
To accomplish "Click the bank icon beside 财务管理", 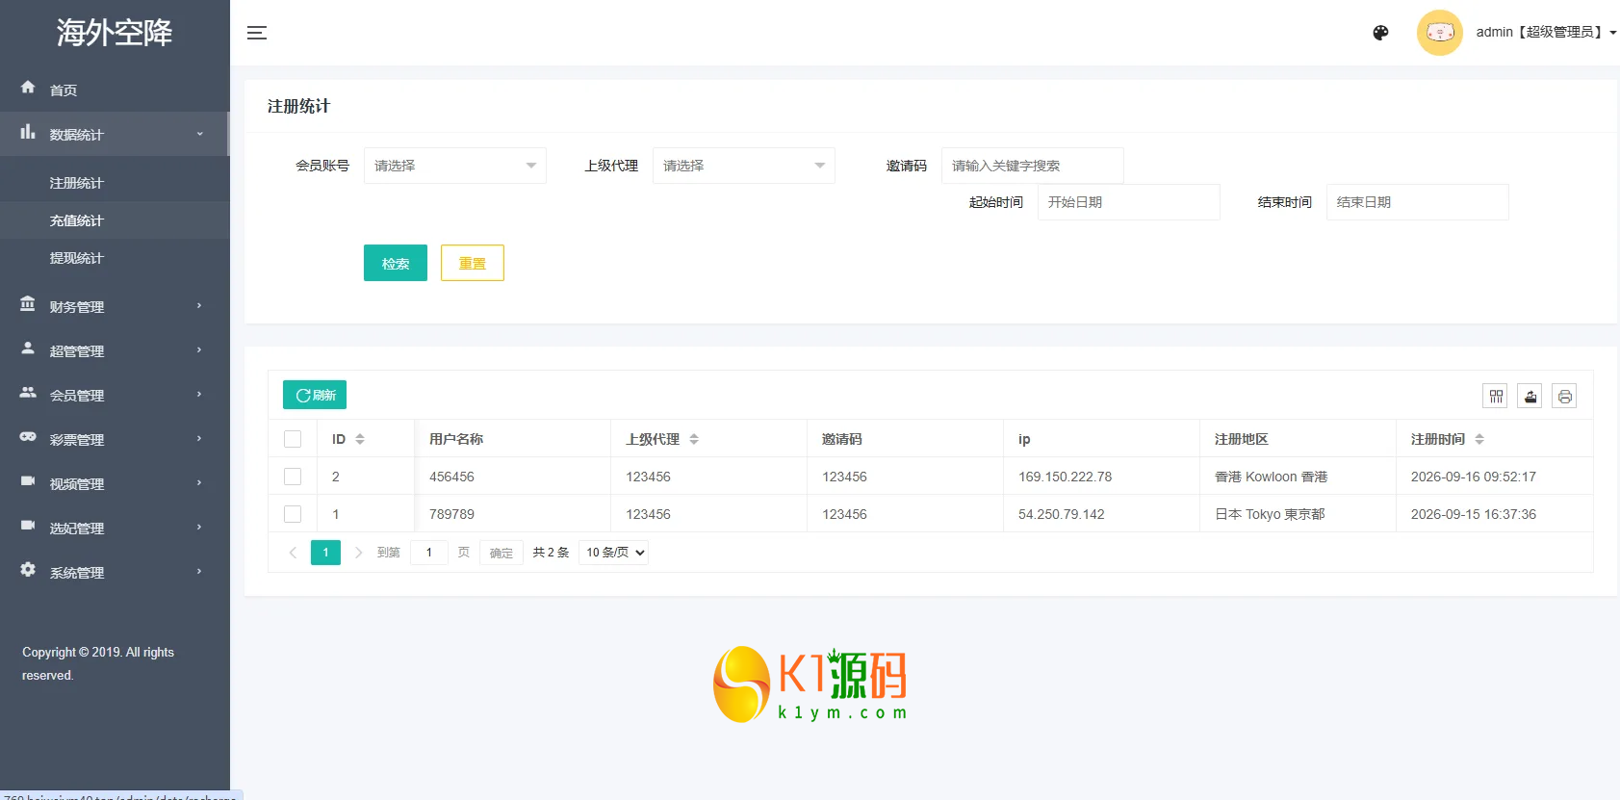I will tap(28, 303).
